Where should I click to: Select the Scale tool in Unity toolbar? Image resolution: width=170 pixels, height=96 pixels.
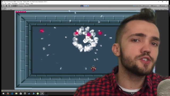coord(12,6)
